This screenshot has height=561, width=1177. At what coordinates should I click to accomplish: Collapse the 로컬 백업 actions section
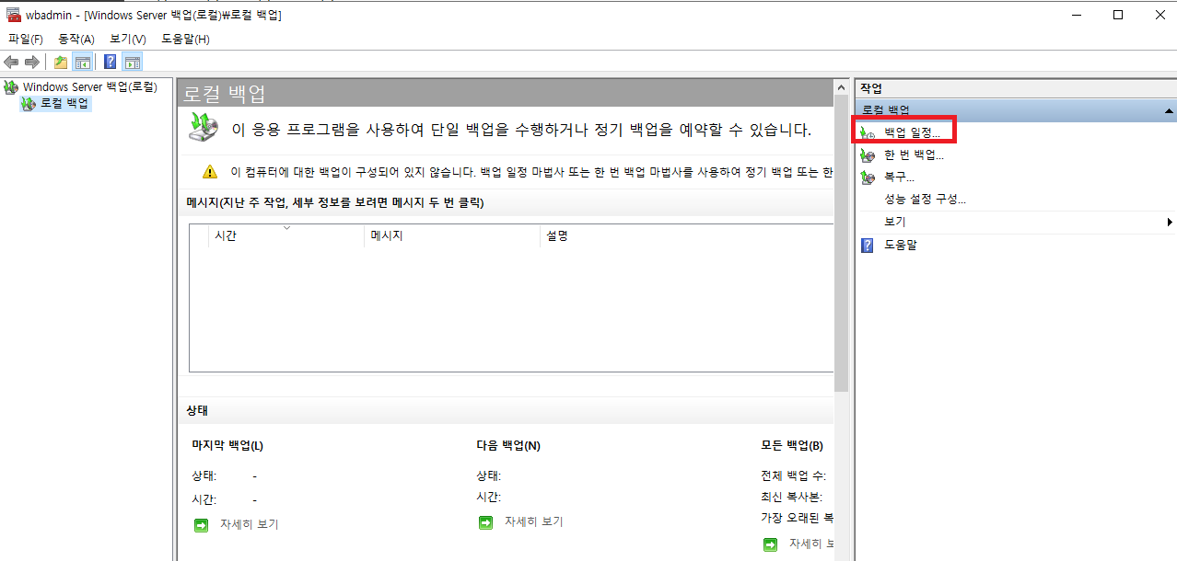[x=1169, y=110]
